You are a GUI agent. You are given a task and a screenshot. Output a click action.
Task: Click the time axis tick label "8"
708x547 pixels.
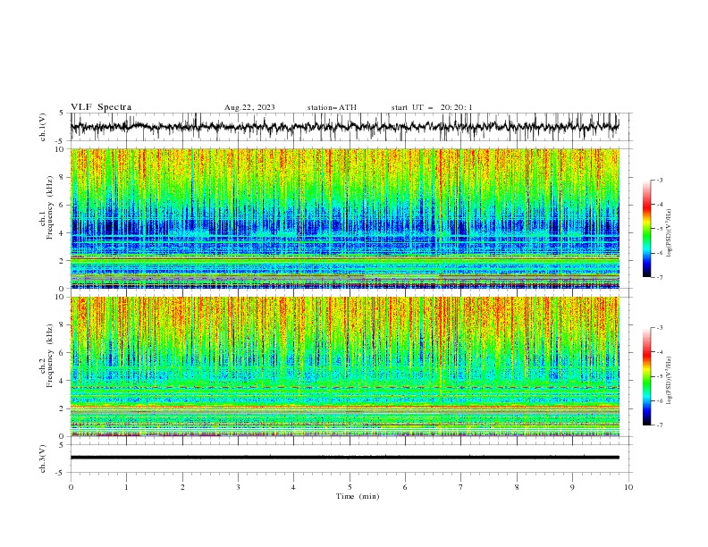click(x=517, y=487)
